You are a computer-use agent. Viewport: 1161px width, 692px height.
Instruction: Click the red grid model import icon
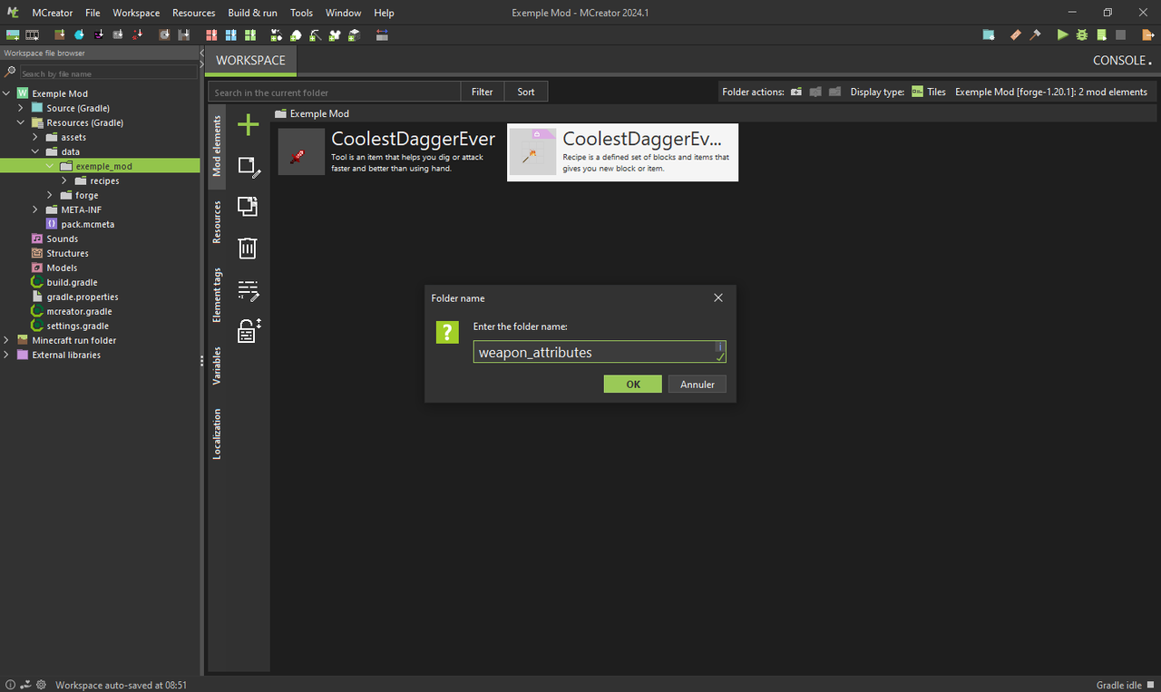[211, 35]
